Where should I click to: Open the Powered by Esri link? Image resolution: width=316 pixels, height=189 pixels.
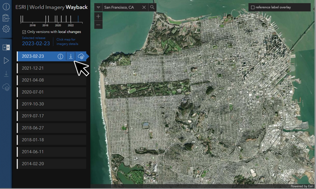point(302,186)
